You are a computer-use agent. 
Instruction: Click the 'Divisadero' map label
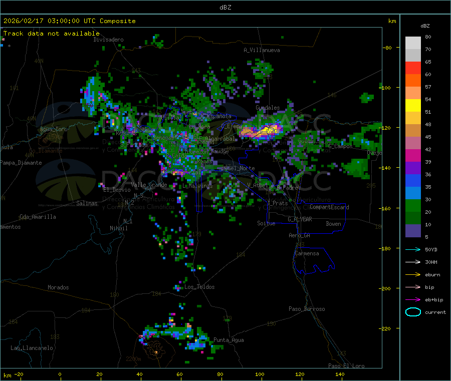click(108, 40)
